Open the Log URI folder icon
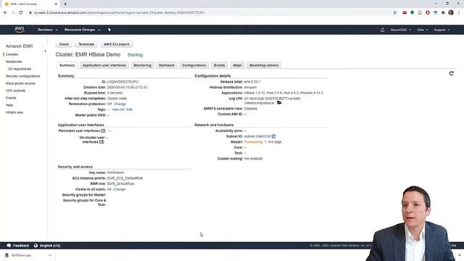The image size is (464, 261). click(x=279, y=103)
